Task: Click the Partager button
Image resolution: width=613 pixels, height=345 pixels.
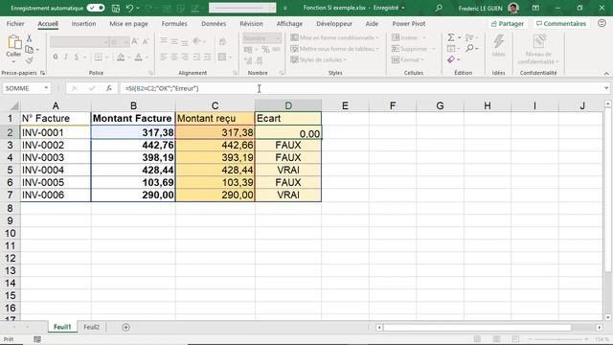Action: pos(507,23)
